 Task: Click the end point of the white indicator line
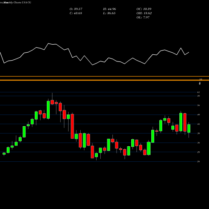point(189,52)
